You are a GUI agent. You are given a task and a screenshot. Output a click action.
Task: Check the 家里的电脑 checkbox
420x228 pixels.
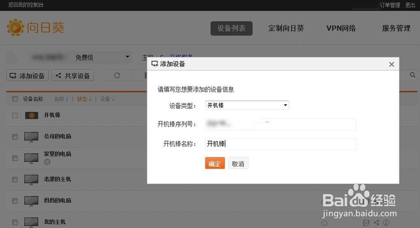(x=15, y=158)
